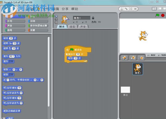This screenshot has height=119, width=166.
Task: Set rotation style to don't rotate
Action: [x=56, y=22]
